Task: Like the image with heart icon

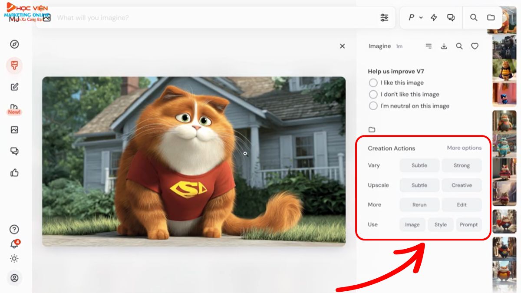Action: point(475,46)
